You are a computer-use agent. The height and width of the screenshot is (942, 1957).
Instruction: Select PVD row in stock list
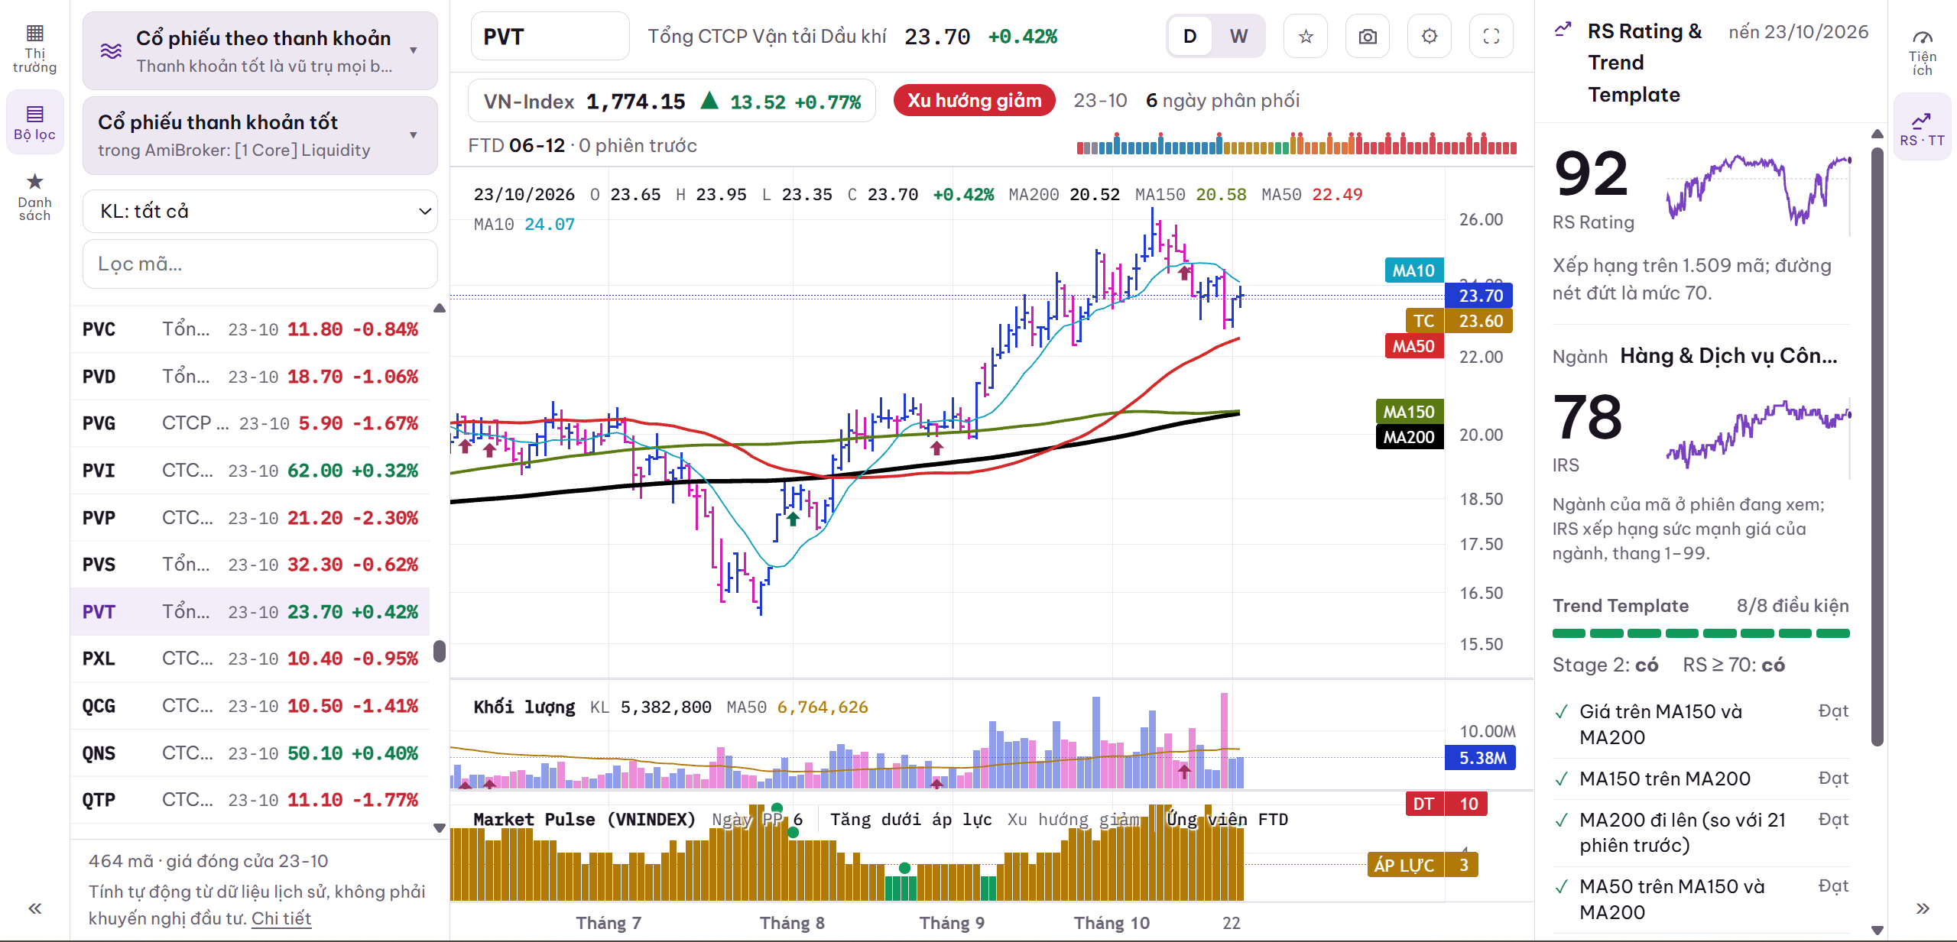(x=250, y=377)
